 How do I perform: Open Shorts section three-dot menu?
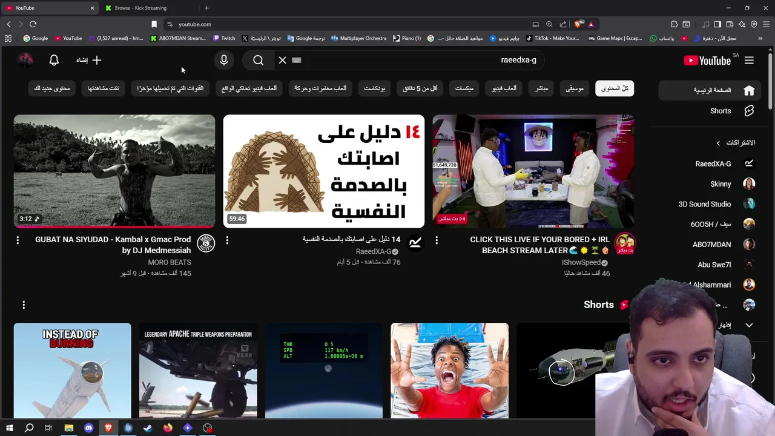[24, 305]
